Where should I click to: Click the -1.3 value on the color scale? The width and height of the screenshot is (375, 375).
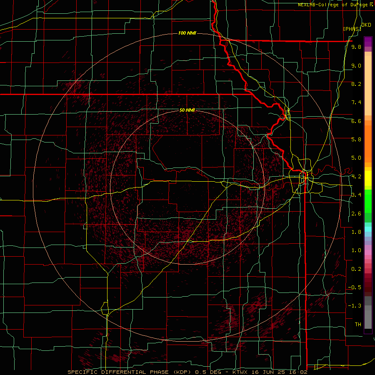tap(355, 306)
